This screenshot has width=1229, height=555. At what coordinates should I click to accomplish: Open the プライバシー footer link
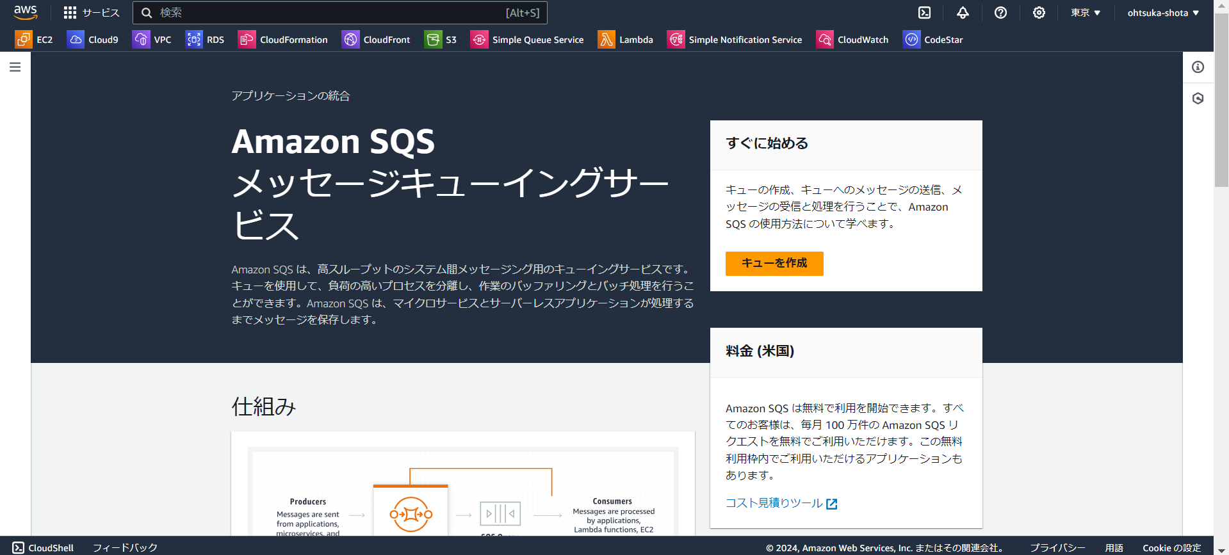tap(1057, 548)
